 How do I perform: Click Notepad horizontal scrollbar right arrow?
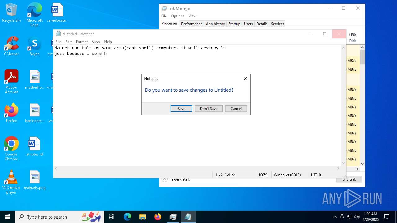click(x=338, y=168)
